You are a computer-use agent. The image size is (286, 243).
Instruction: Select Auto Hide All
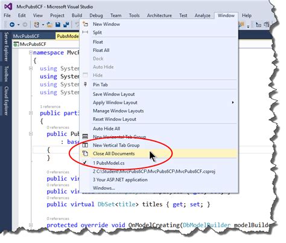tap(159, 128)
